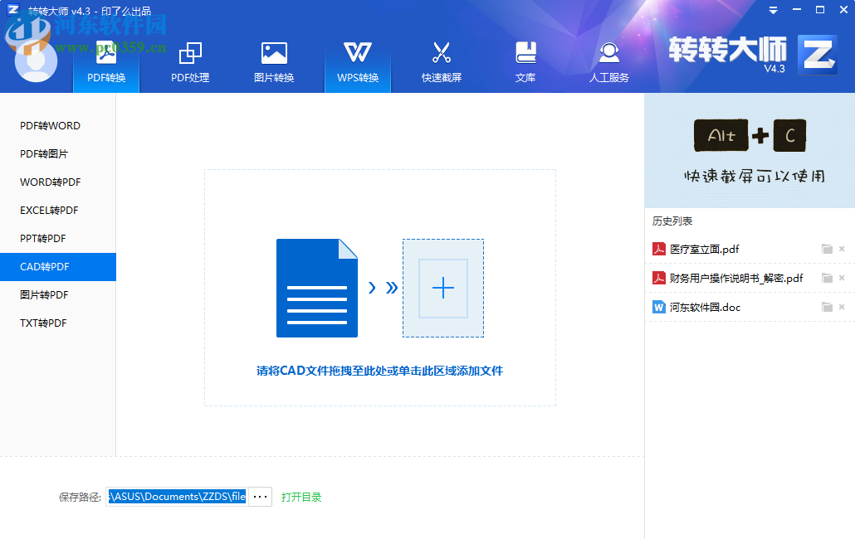Screen dimensions: 855x539
Task: Open folder location of 河东软件园.doc
Action: (x=826, y=307)
